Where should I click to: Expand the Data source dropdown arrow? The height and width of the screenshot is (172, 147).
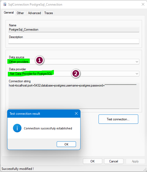137,62
